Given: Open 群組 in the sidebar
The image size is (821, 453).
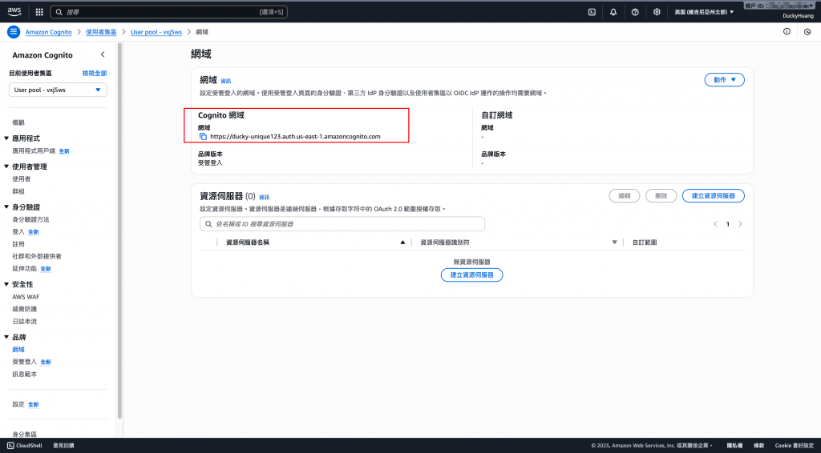Looking at the screenshot, I should click(x=18, y=192).
